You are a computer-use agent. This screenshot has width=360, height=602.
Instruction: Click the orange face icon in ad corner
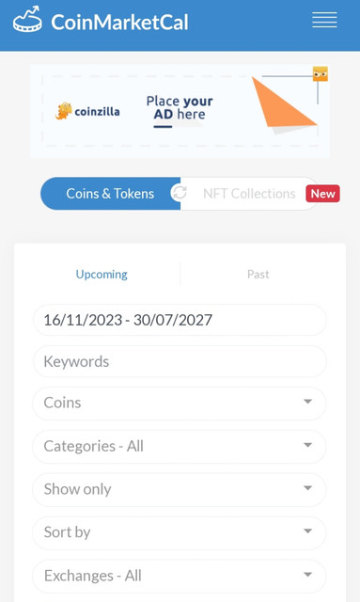click(321, 73)
